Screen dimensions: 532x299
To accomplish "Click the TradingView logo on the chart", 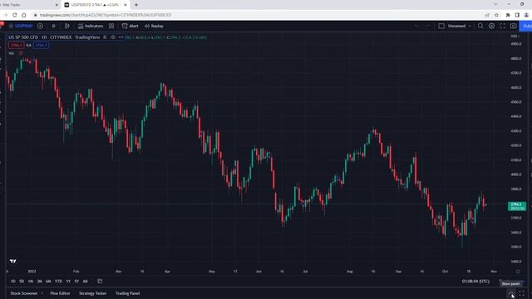I will click(x=13, y=262).
